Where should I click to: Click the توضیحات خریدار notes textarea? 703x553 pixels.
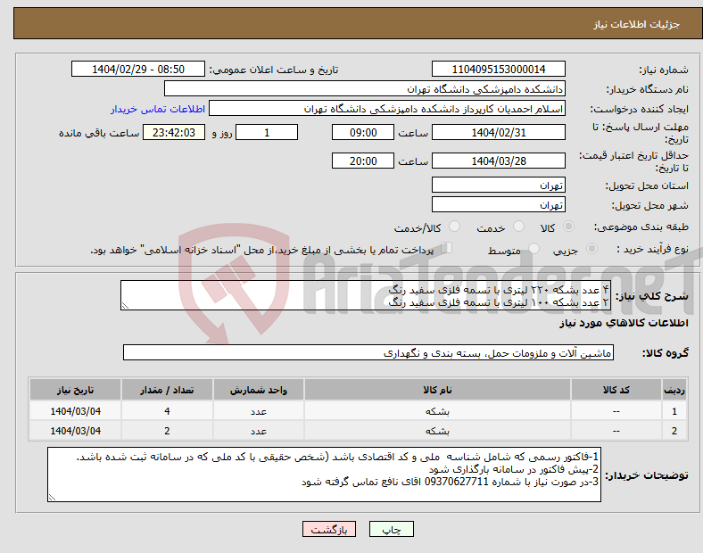pos(324,475)
